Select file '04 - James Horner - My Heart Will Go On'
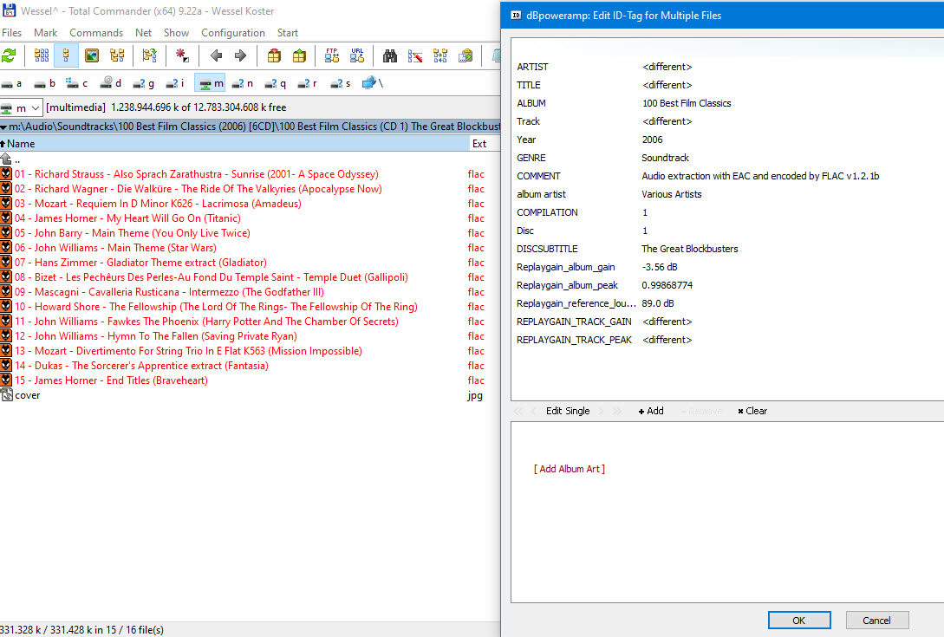Viewport: 944px width, 637px height. (127, 218)
